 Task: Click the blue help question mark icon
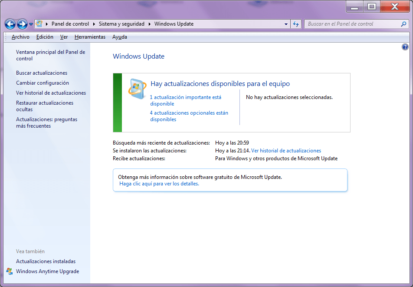[x=405, y=47]
